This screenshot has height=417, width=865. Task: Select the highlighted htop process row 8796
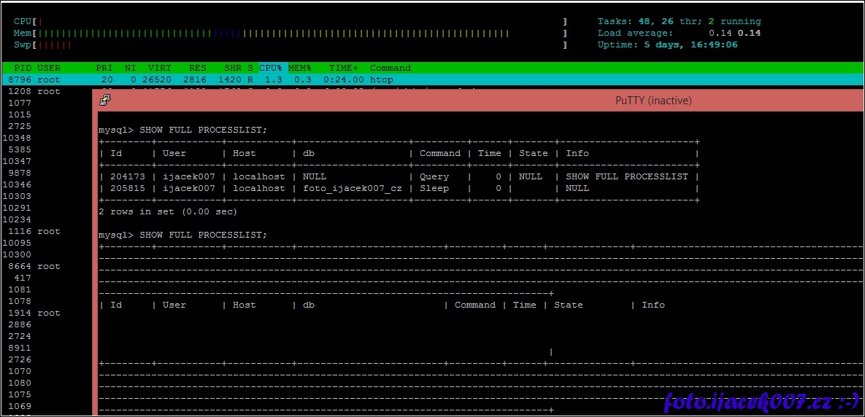pyautogui.click(x=219, y=79)
